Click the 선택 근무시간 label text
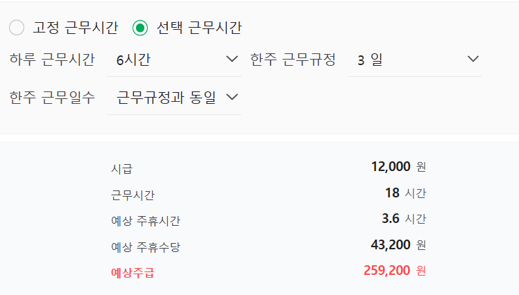519x295 pixels. [199, 28]
